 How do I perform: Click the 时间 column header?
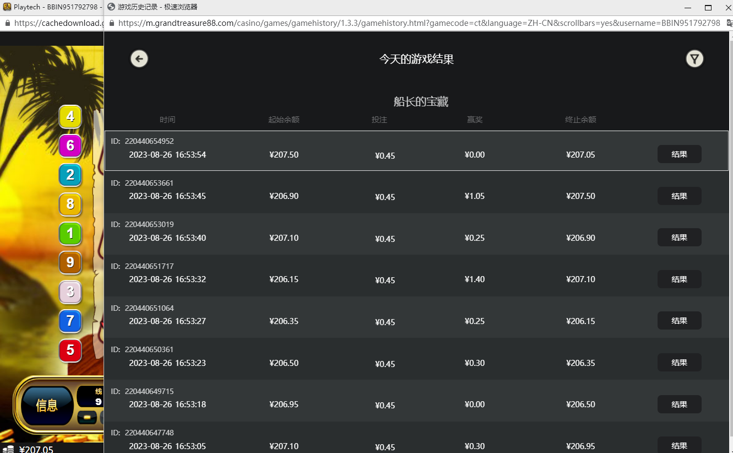[x=167, y=120]
